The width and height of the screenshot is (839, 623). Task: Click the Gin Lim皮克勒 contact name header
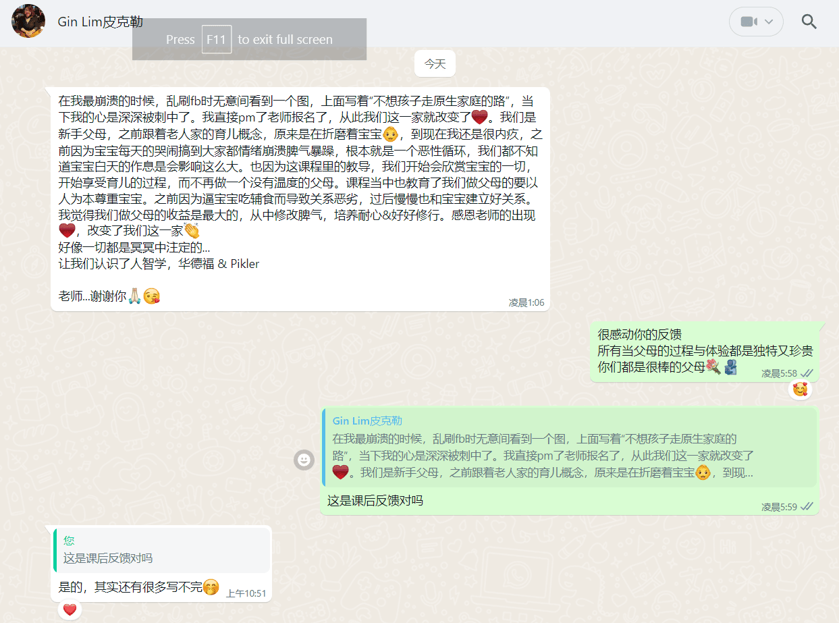100,22
